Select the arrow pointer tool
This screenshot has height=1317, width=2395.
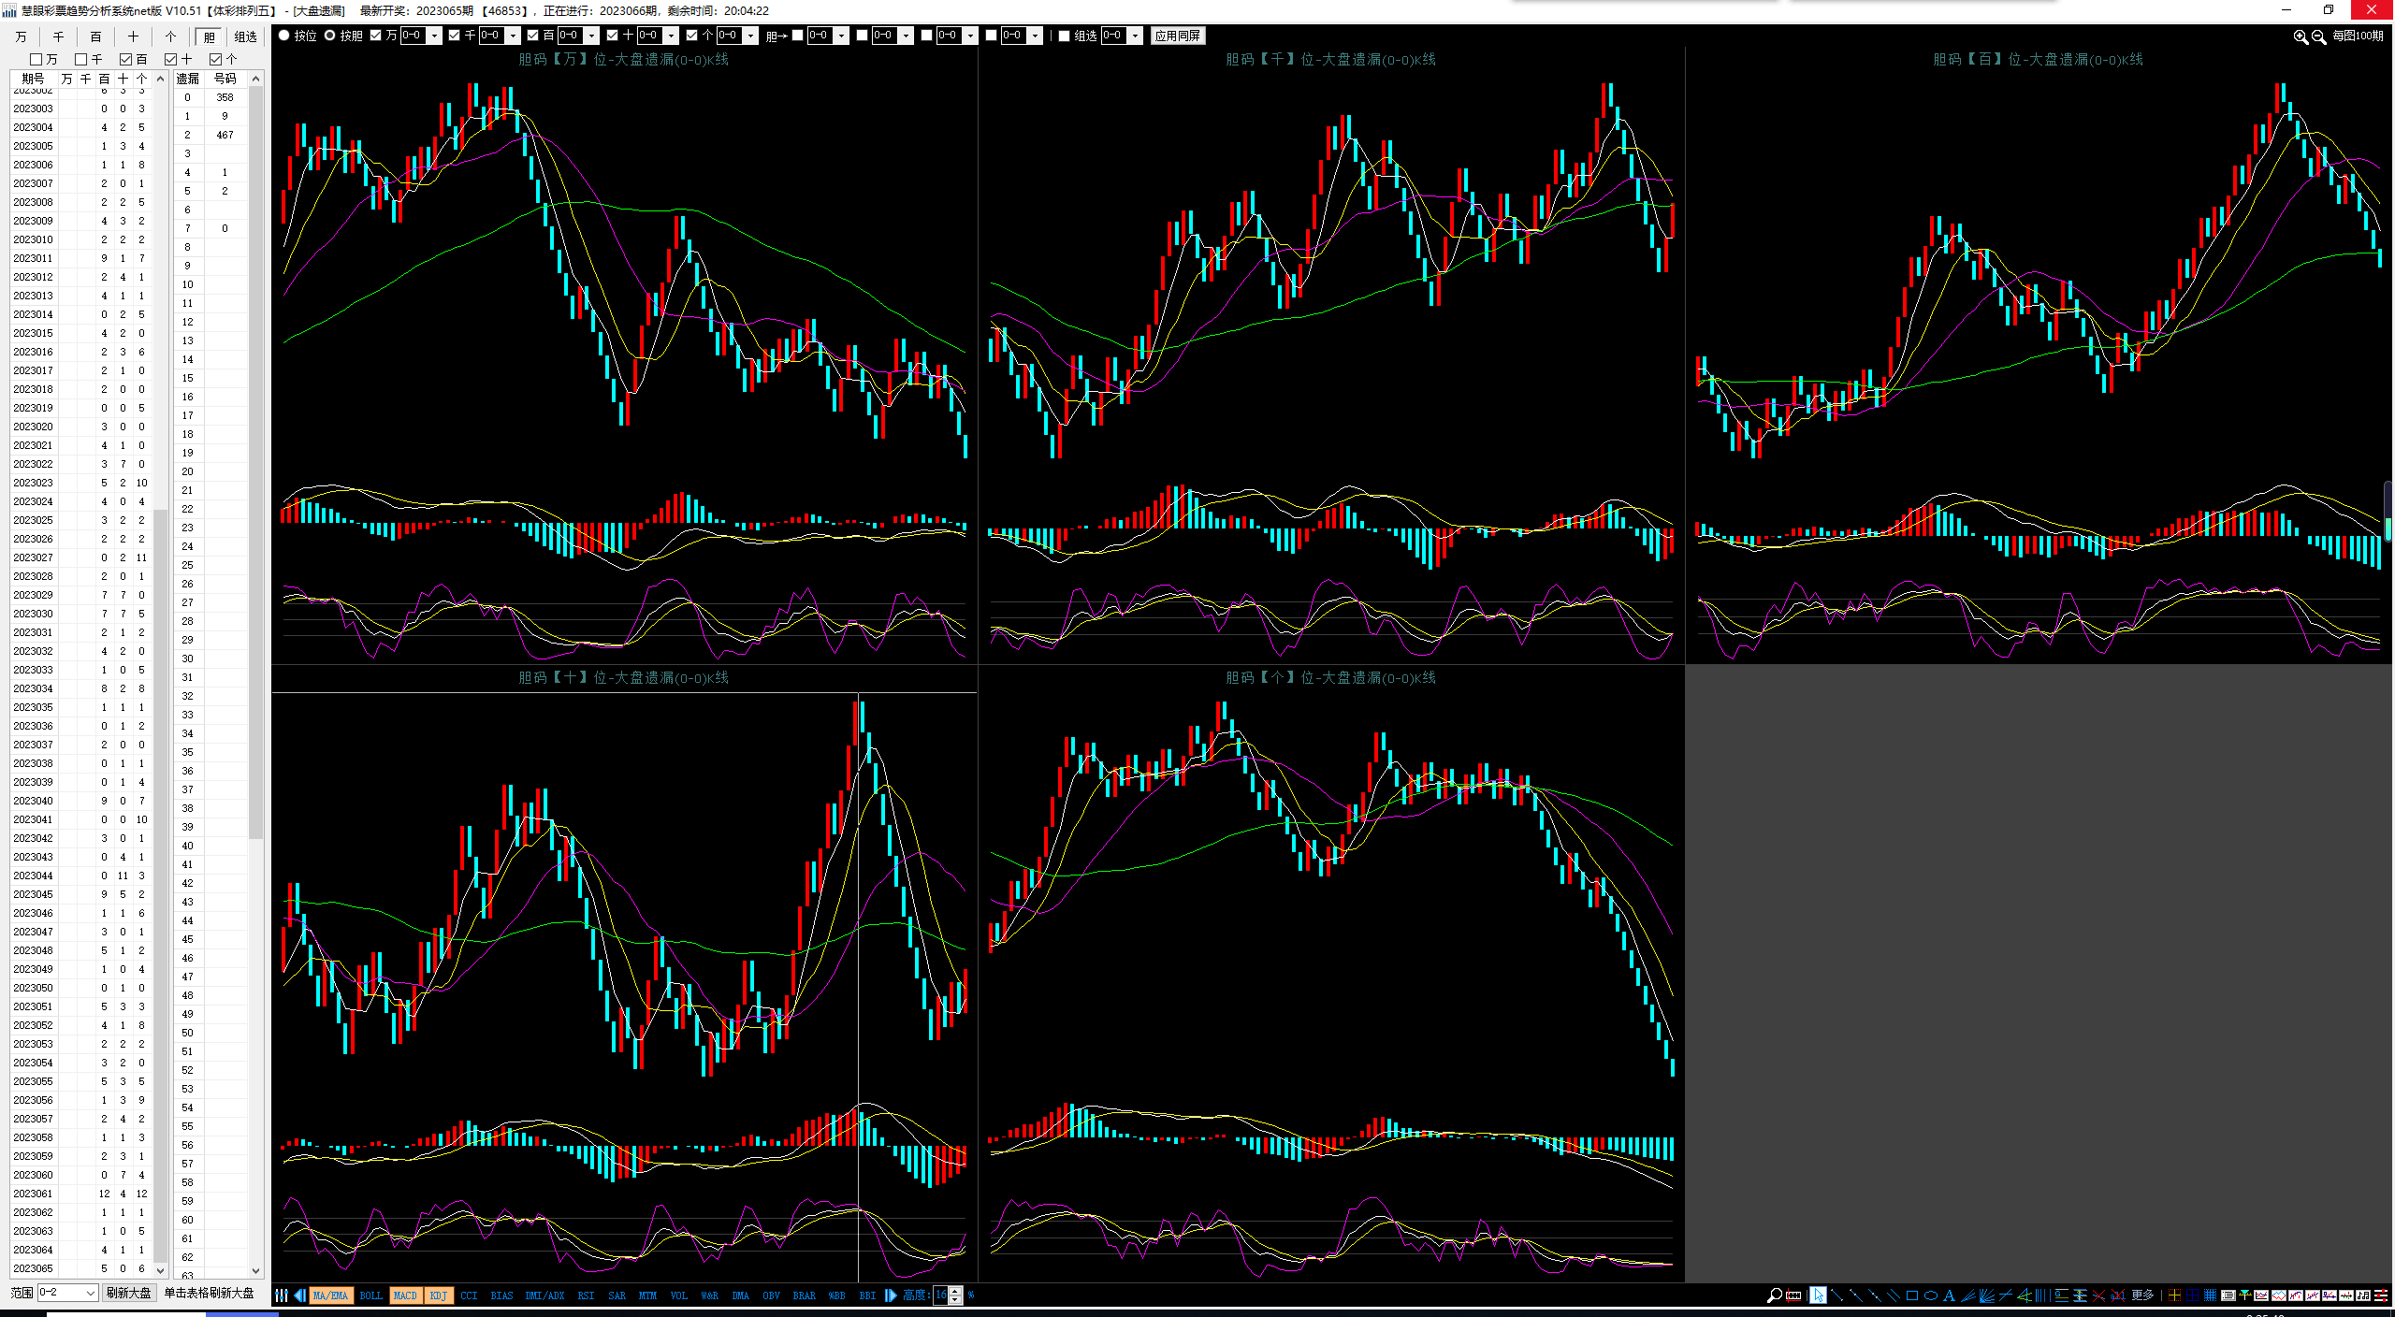coord(1817,1295)
